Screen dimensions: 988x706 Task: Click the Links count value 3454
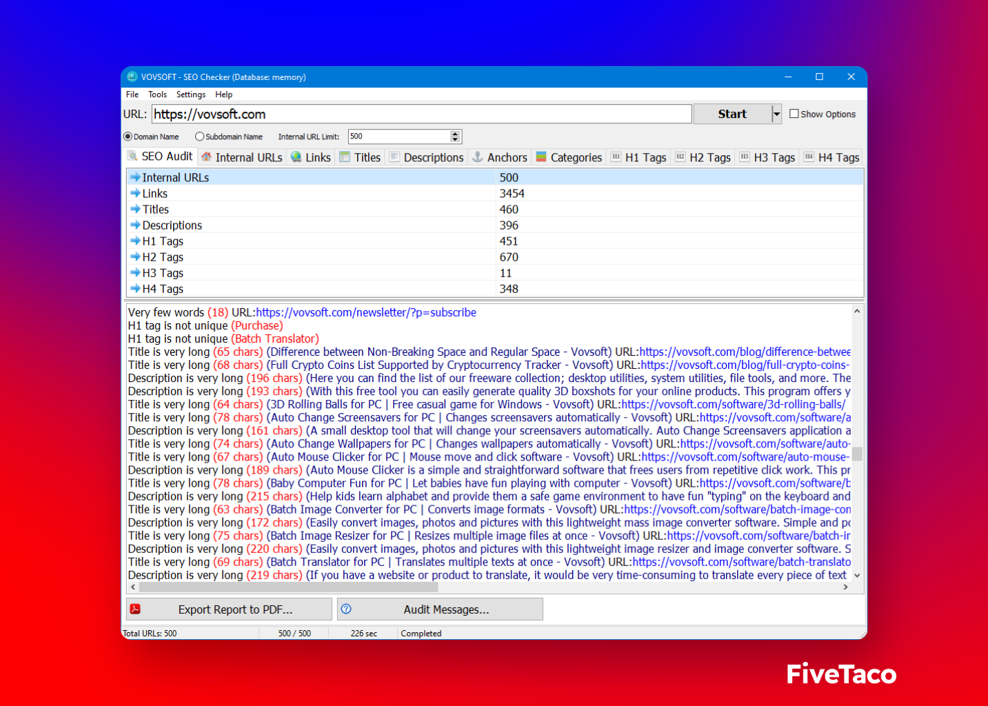(512, 193)
